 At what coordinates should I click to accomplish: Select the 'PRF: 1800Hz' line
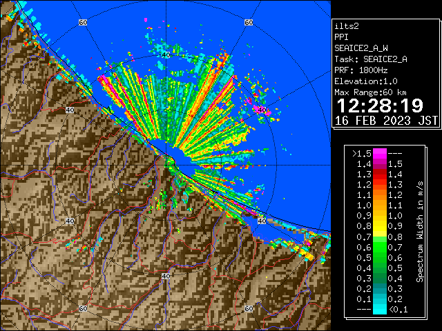[x=361, y=70]
